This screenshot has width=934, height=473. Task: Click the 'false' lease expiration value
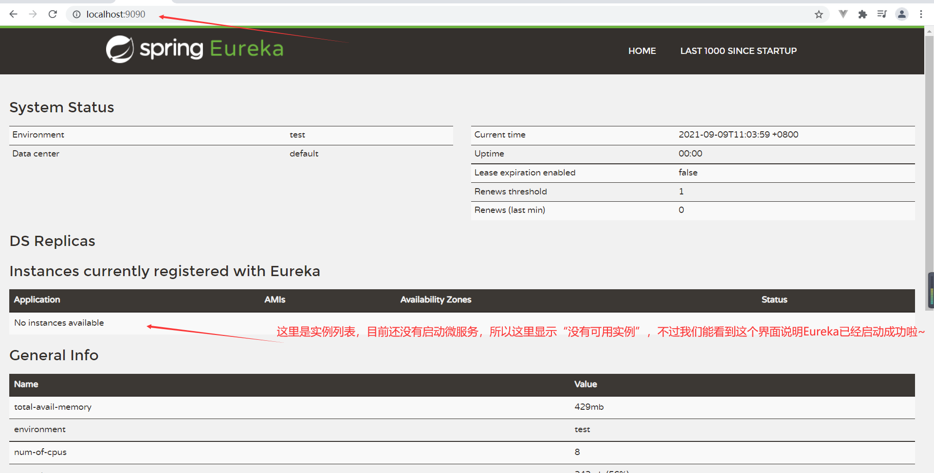[x=688, y=173]
